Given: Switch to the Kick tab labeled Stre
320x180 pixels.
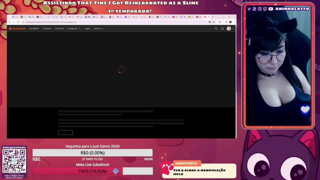Looking at the screenshot, I should coord(23,17).
